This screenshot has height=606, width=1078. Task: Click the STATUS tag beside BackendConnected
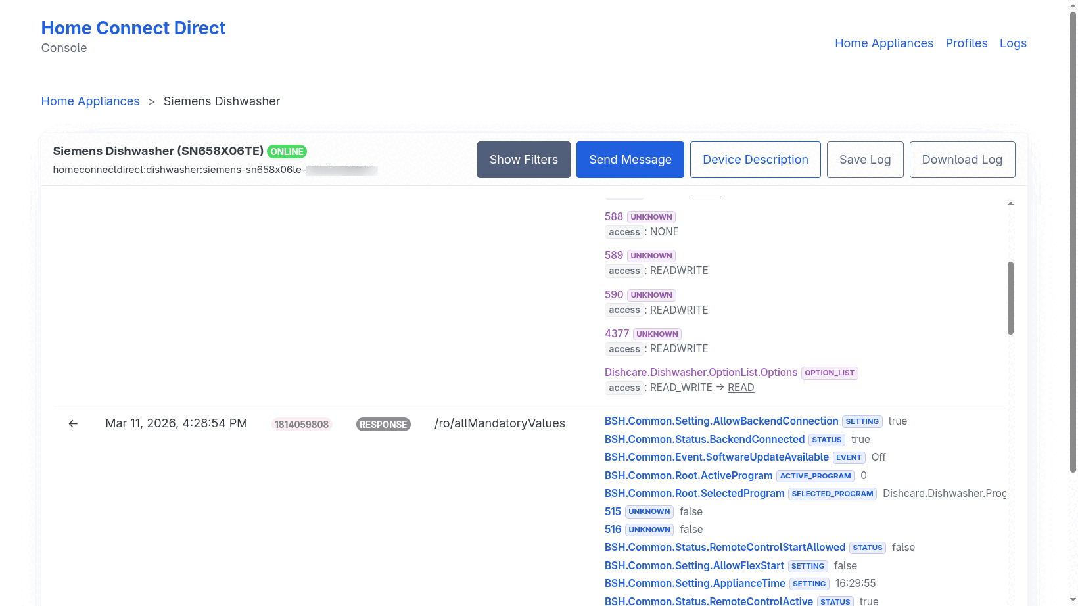[827, 440]
